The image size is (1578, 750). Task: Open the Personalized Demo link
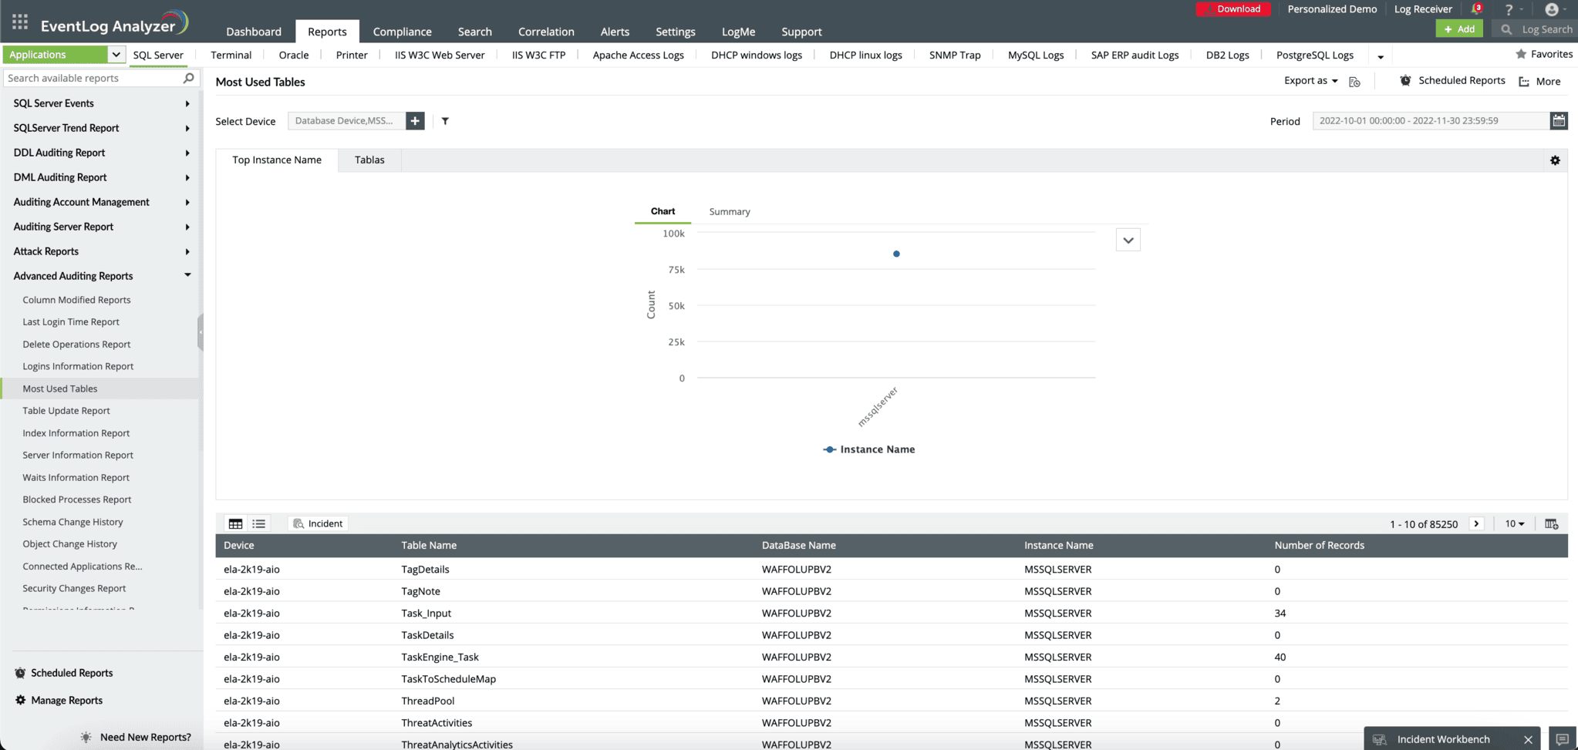(1332, 9)
